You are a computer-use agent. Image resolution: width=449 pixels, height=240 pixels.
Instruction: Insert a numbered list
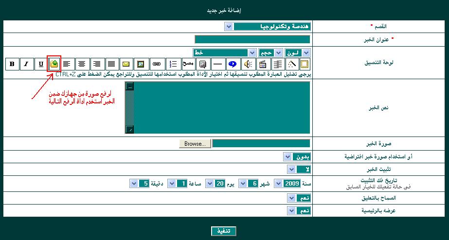172,64
